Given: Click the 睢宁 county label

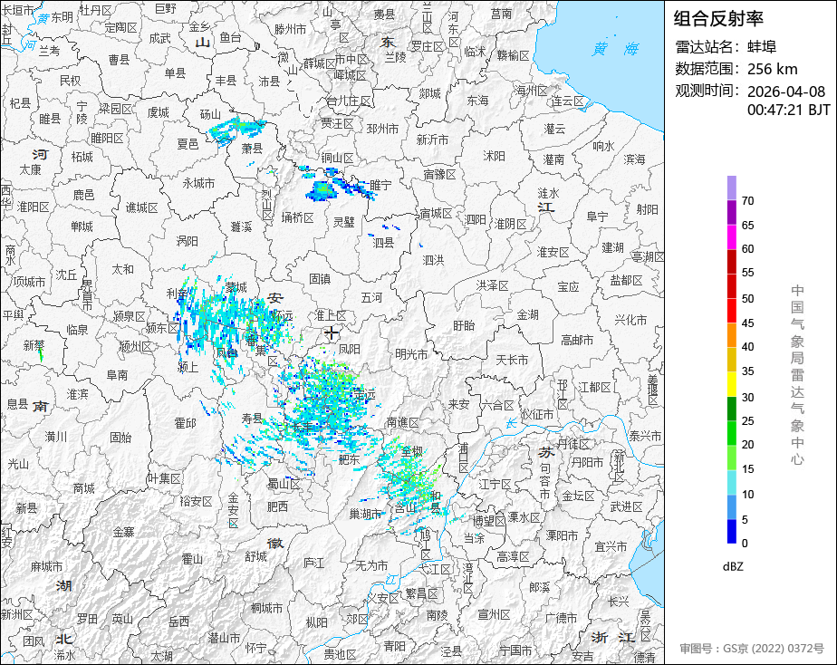Looking at the screenshot, I should point(380,185).
